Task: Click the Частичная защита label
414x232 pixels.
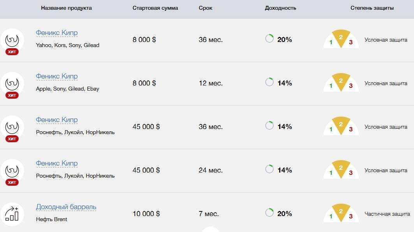Action: (387, 214)
